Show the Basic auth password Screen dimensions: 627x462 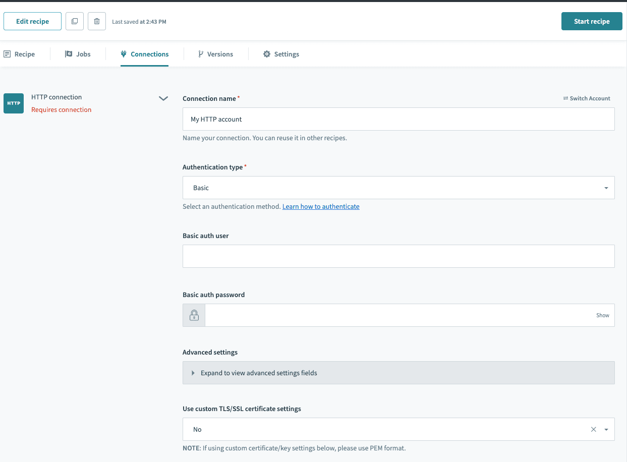point(602,315)
